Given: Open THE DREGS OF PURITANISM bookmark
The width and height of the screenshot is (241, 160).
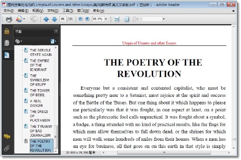Looking at the screenshot, I should (40, 116).
